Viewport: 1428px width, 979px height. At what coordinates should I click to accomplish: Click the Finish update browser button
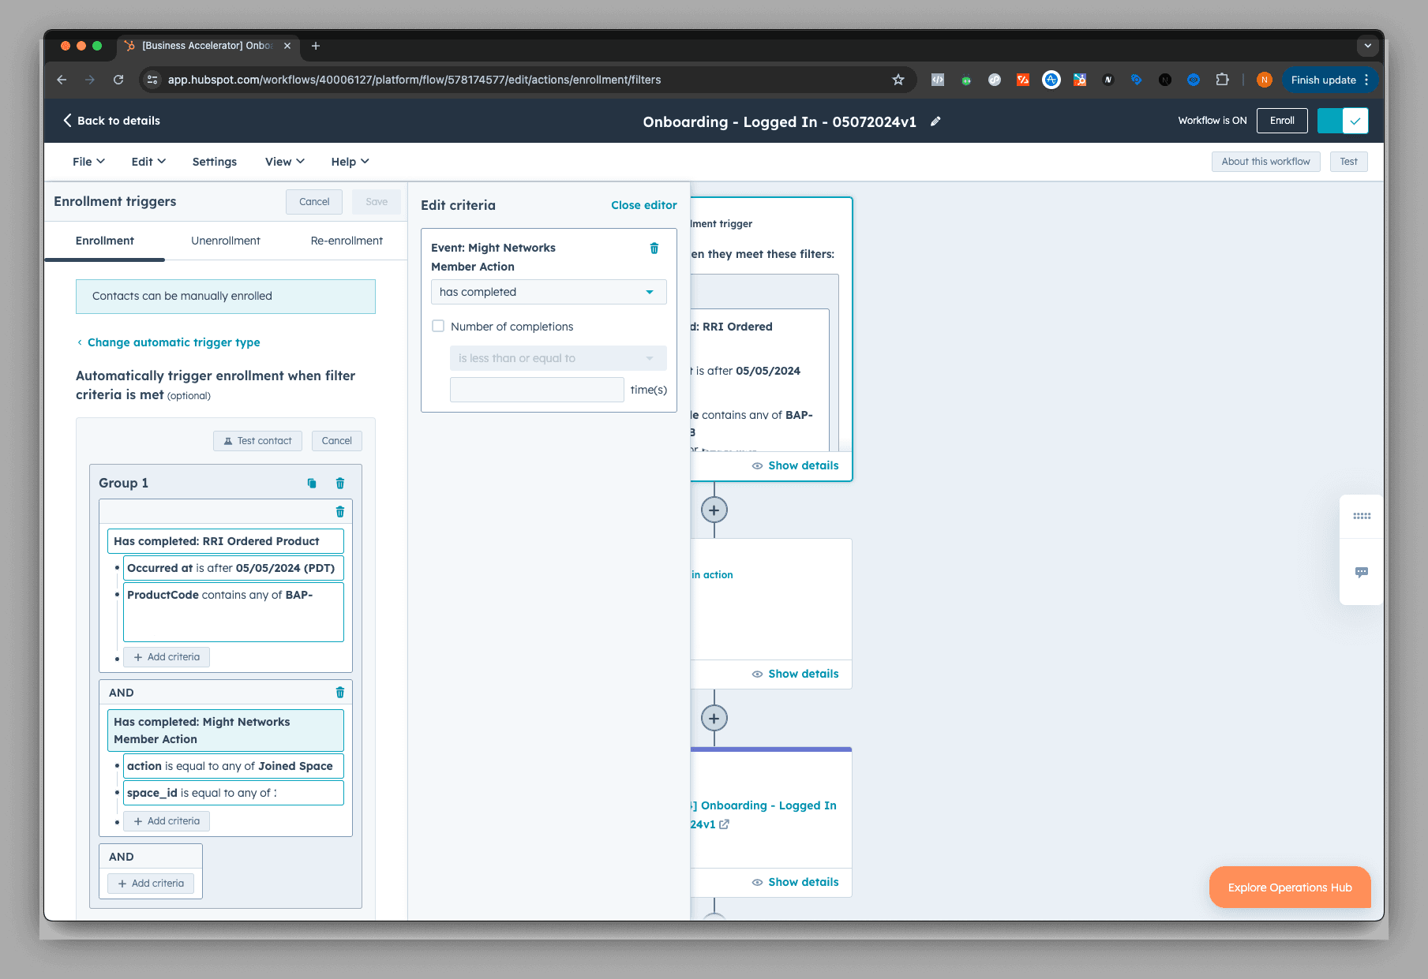1330,80
